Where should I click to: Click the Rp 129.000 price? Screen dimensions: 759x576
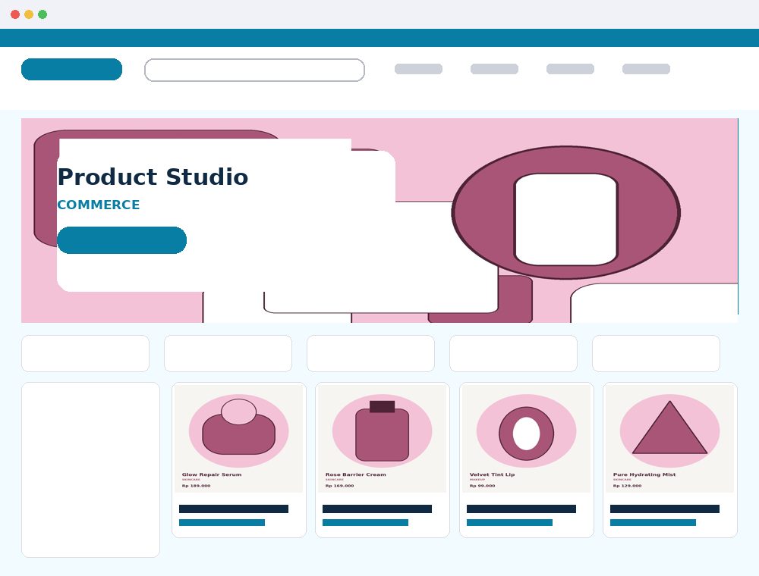pyautogui.click(x=627, y=486)
